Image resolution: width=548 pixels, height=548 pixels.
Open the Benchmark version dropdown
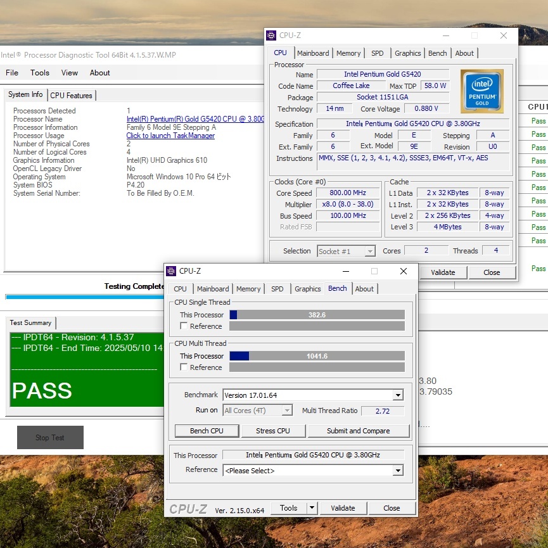(398, 395)
